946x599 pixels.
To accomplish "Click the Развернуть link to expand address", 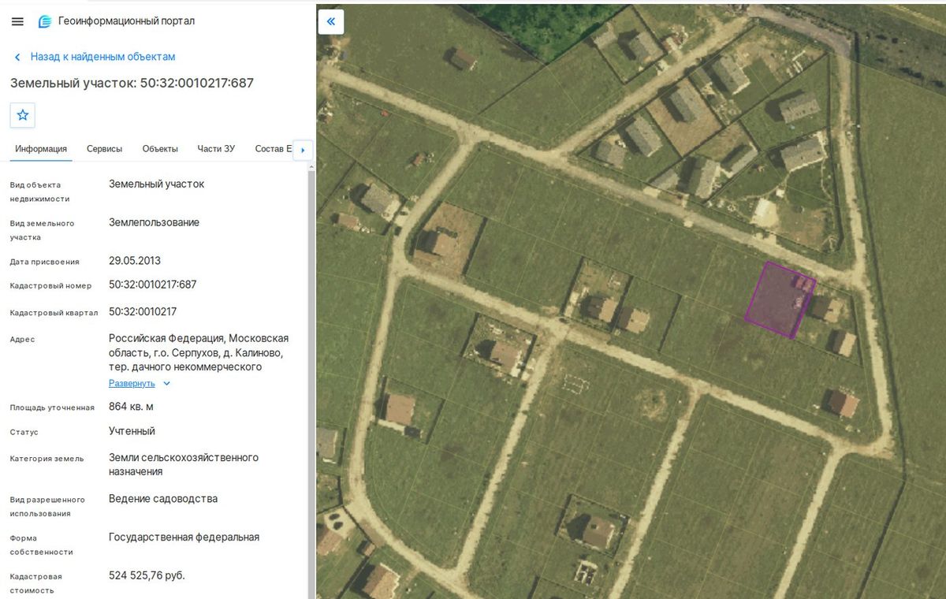I will pyautogui.click(x=132, y=383).
